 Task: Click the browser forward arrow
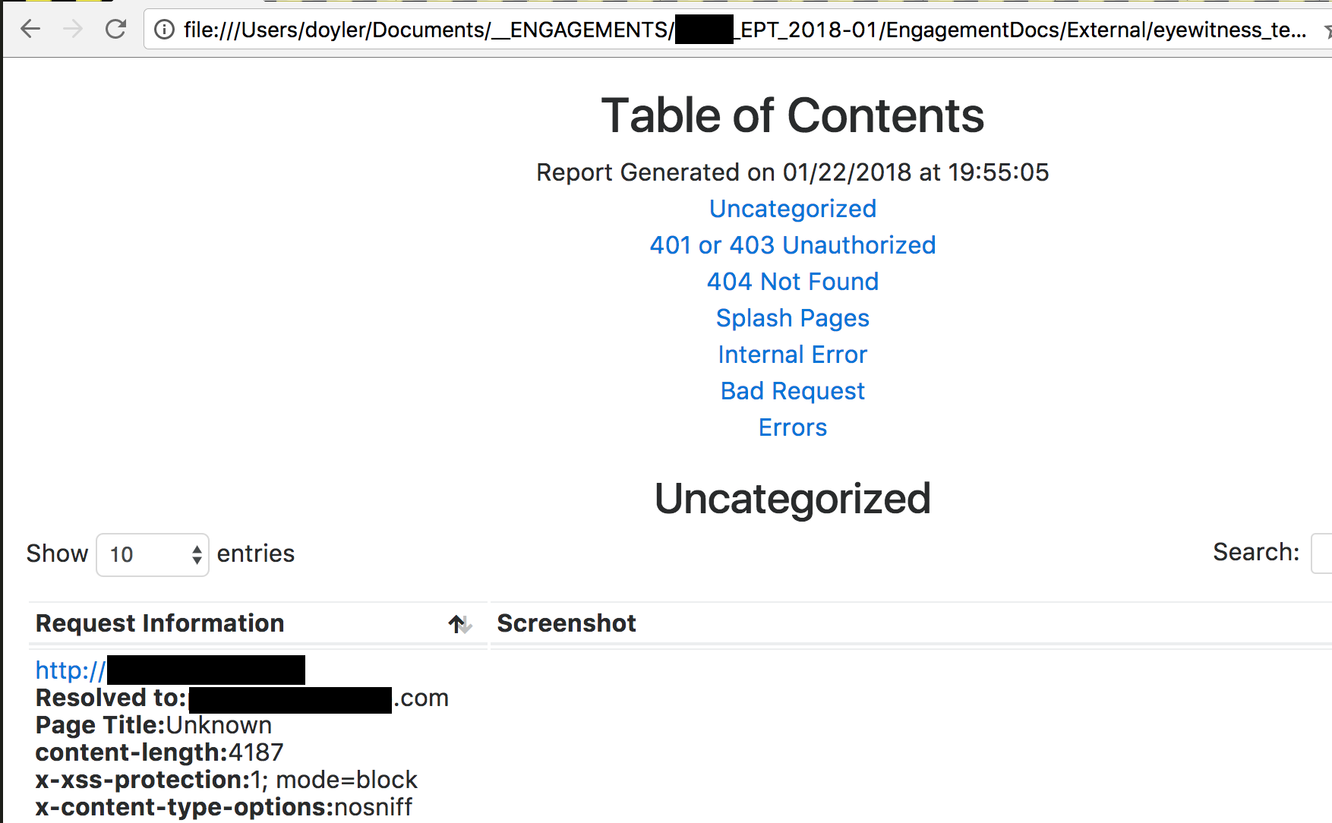(73, 30)
